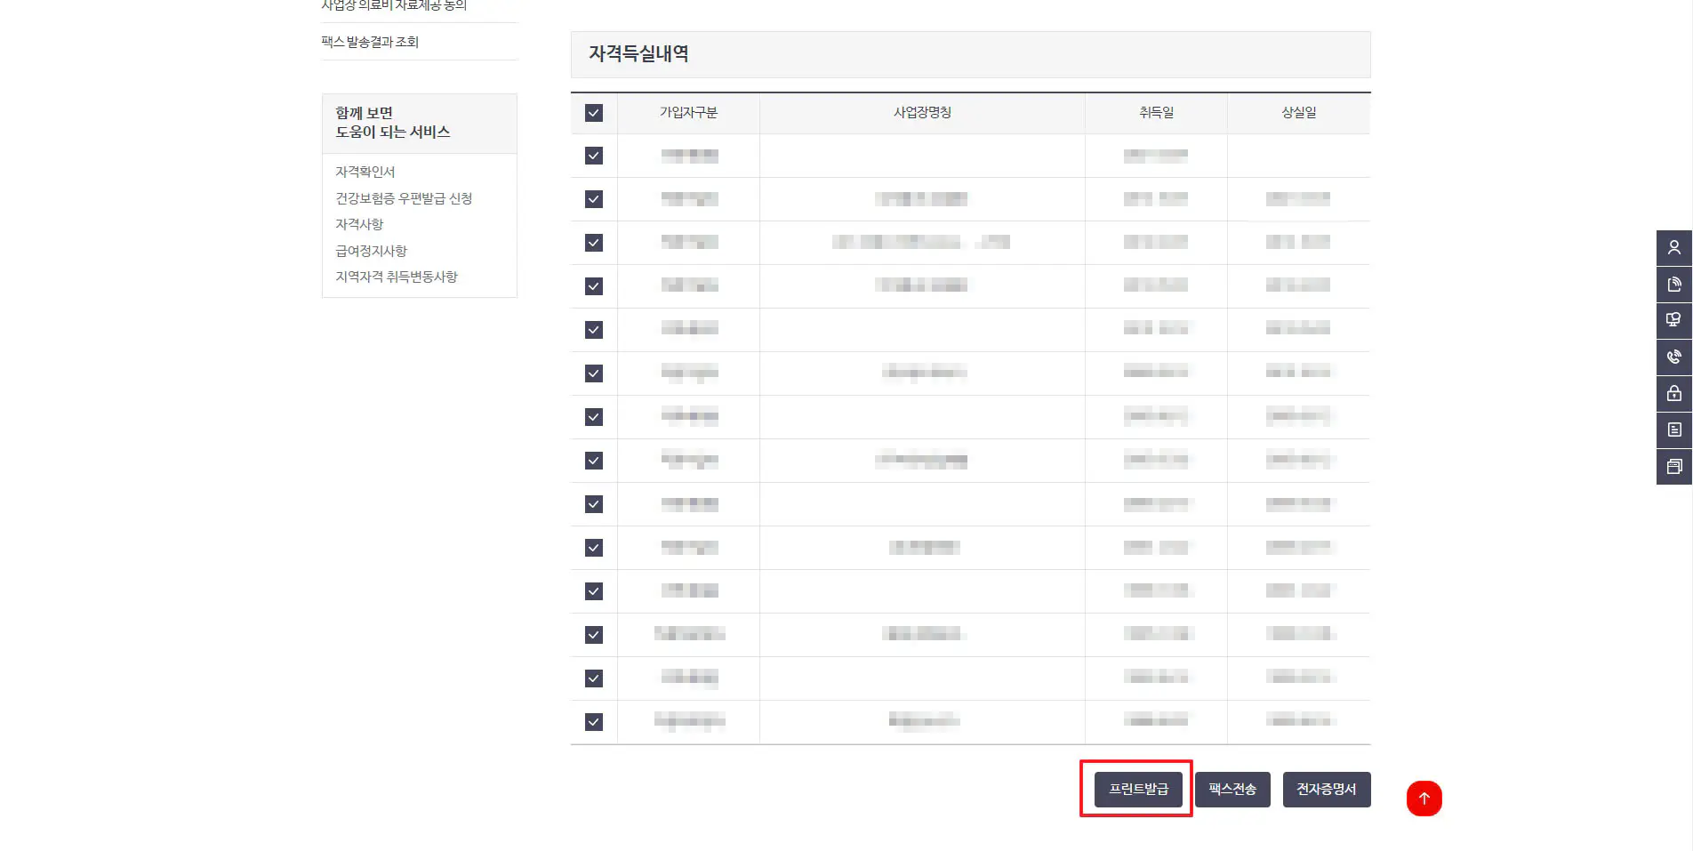Click the 자격득실내역 section title
The width and height of the screenshot is (1693, 851).
tap(638, 54)
